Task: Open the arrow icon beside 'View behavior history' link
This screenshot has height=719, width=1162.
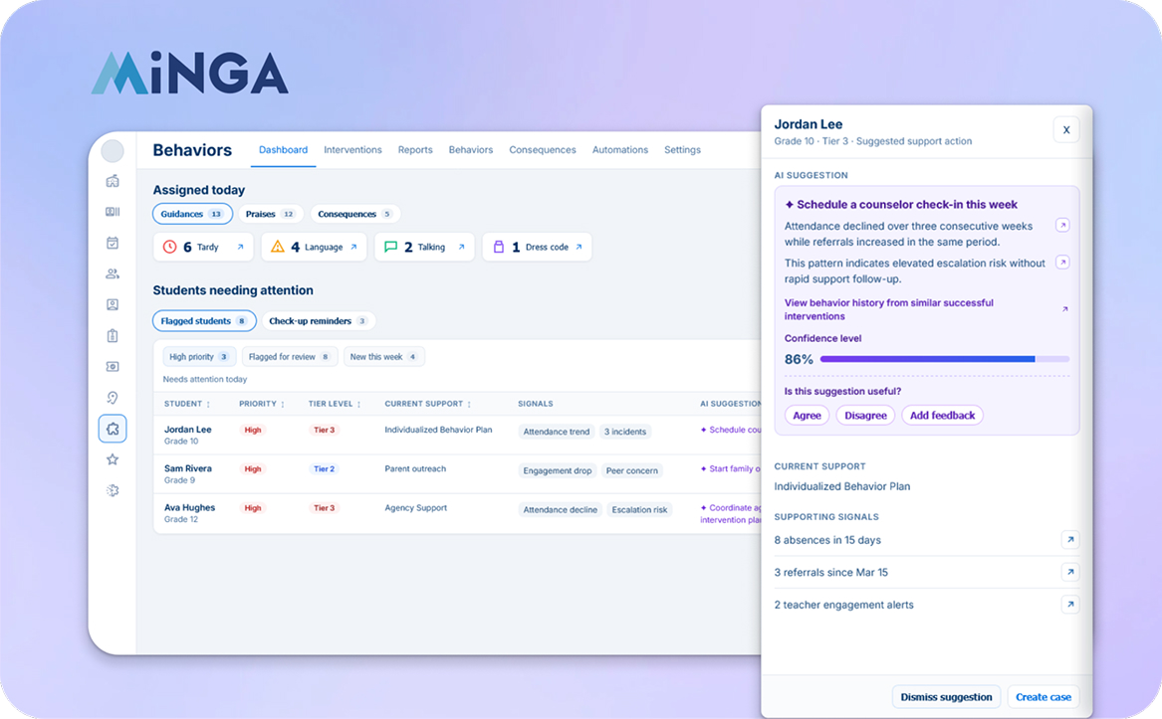Action: (1065, 309)
